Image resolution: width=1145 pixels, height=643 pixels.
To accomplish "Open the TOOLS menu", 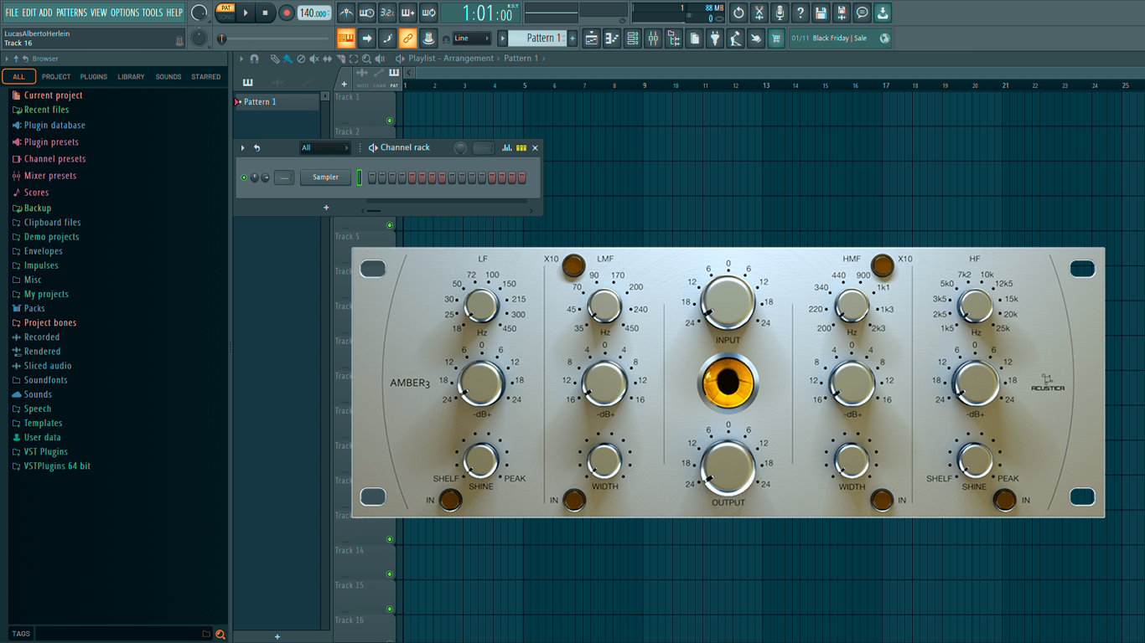I will click(x=153, y=13).
